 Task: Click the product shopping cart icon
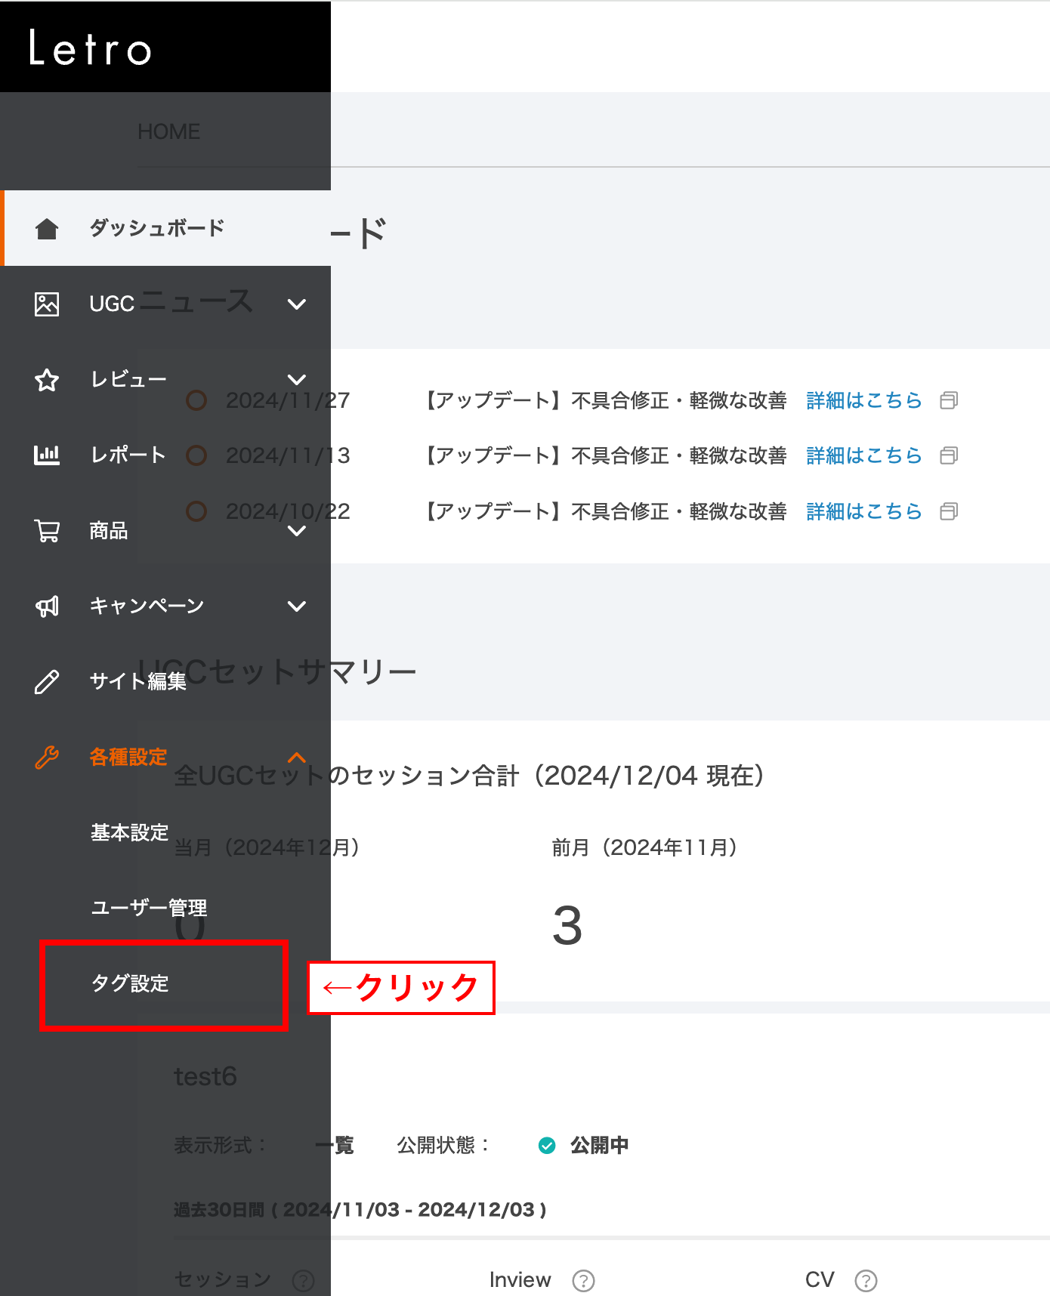[47, 530]
